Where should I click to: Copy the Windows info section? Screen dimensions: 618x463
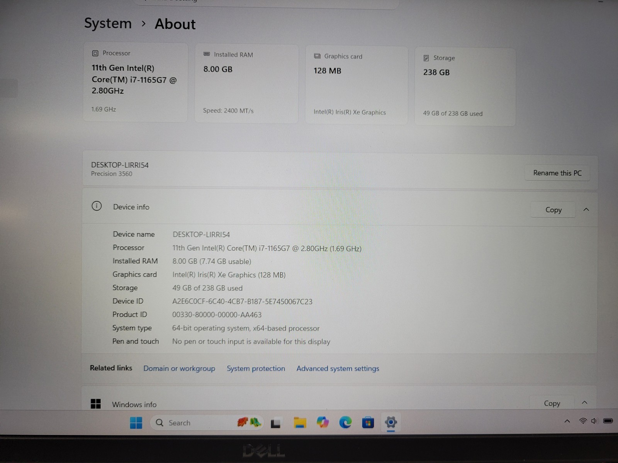click(552, 403)
